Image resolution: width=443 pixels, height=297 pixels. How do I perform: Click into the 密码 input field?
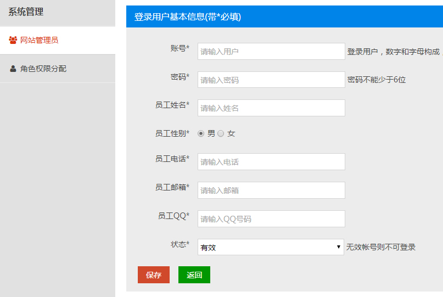click(x=271, y=80)
